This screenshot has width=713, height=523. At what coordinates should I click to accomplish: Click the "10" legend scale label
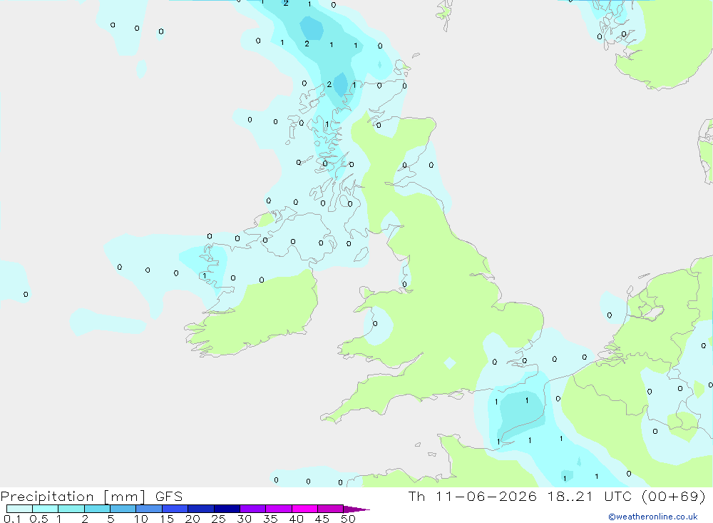tap(141, 519)
